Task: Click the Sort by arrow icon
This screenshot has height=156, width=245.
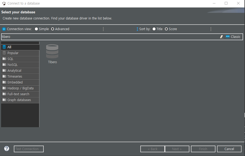Action: click(137, 29)
